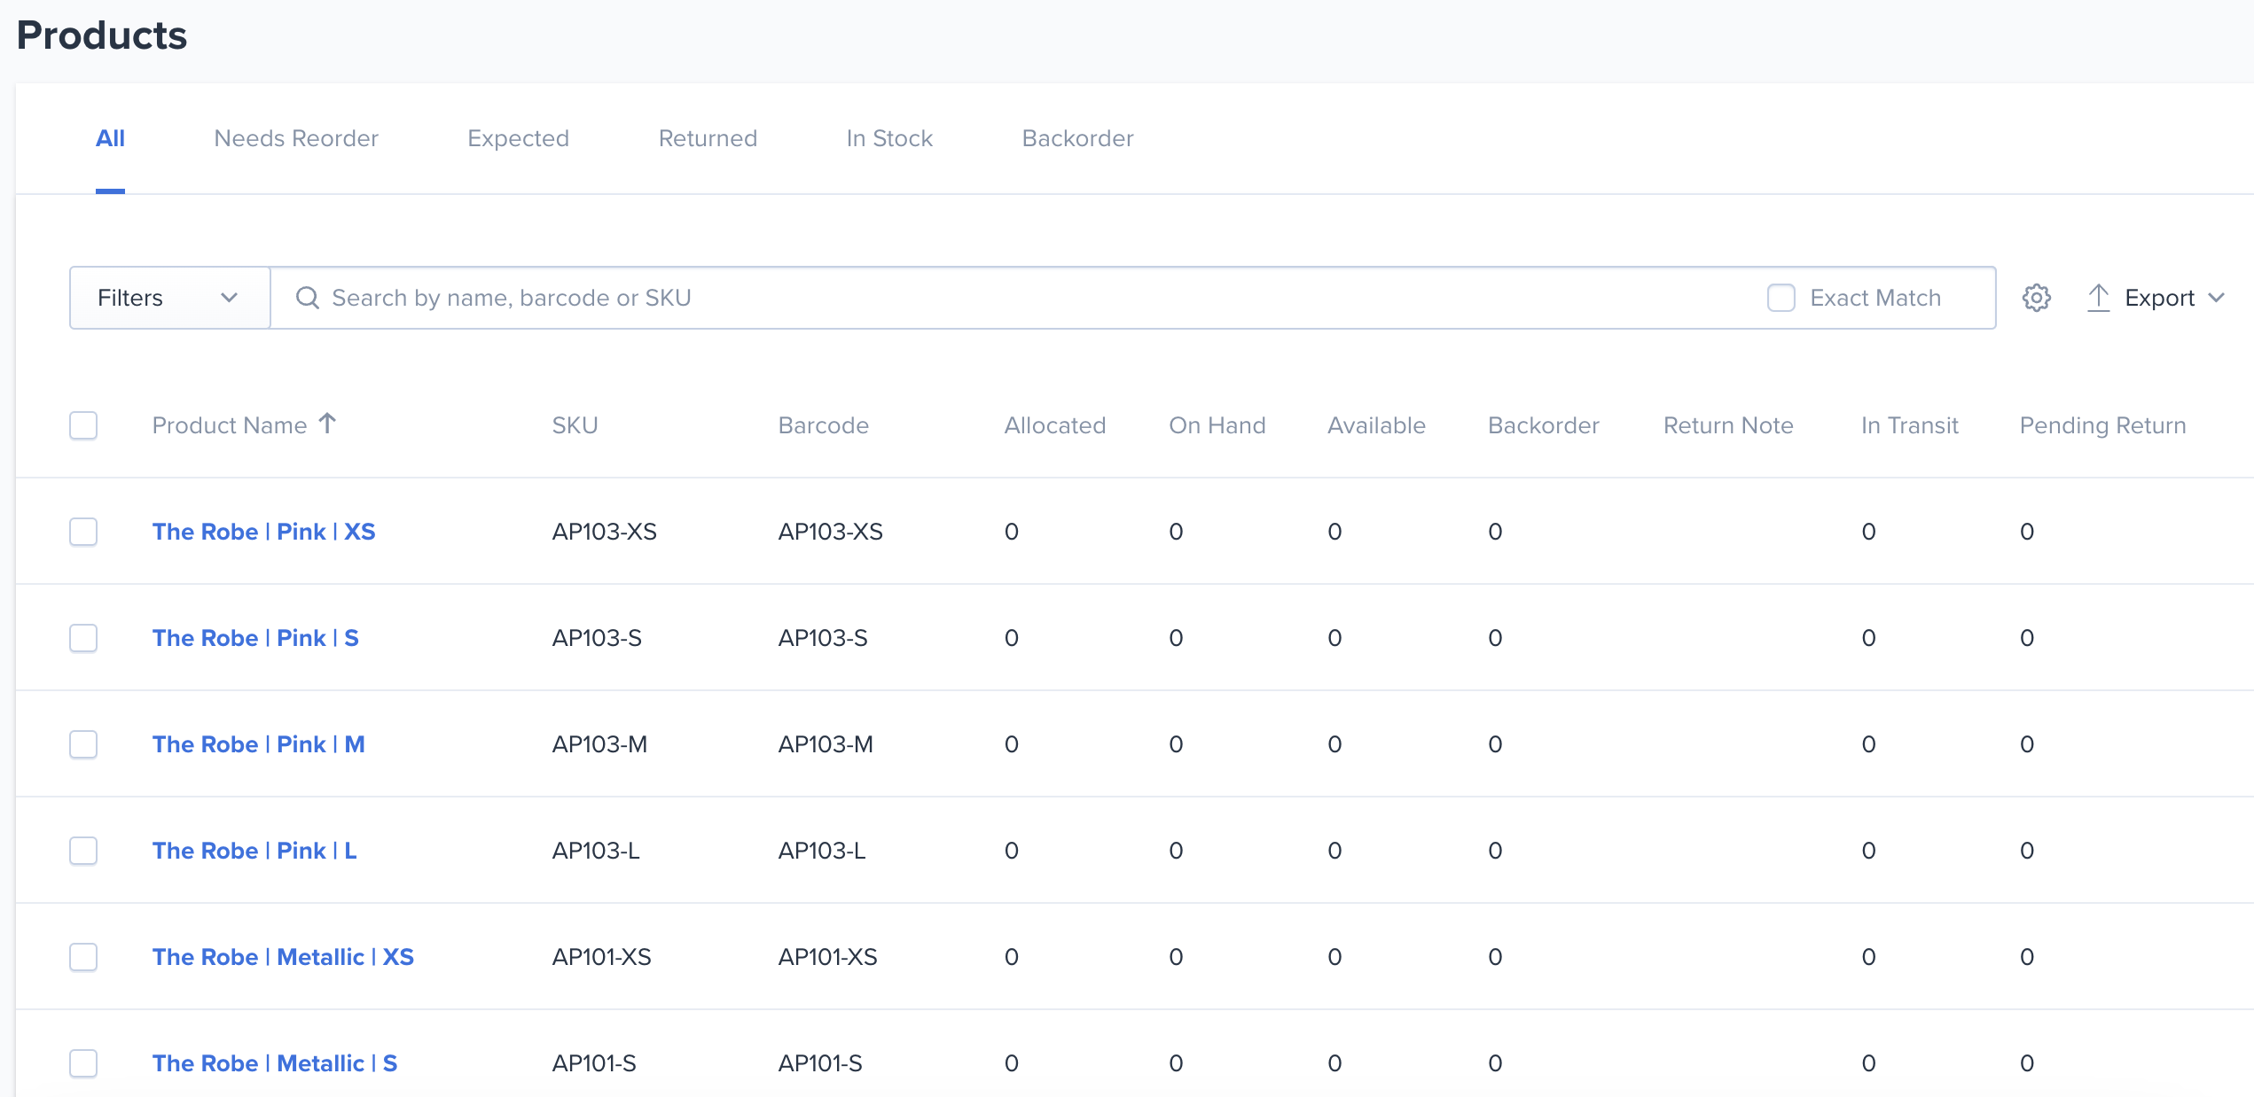Click the Barcode cell AP103-L

coord(821,851)
